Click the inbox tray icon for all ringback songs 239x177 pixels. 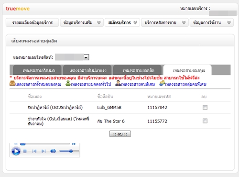coord(12,83)
